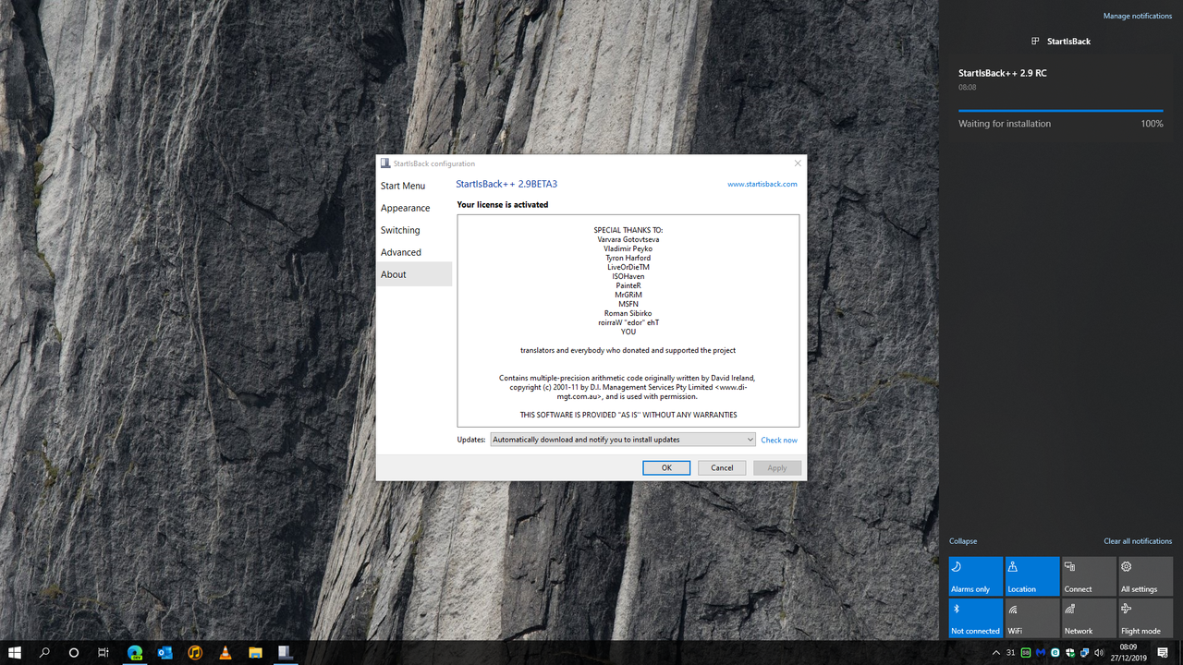Open Malwarebytes tray icon
The height and width of the screenshot is (665, 1183).
[x=1041, y=653]
